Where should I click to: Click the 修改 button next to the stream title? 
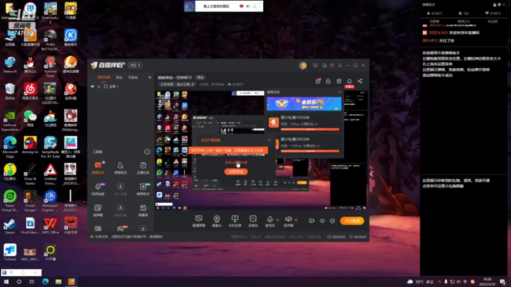coord(200,77)
